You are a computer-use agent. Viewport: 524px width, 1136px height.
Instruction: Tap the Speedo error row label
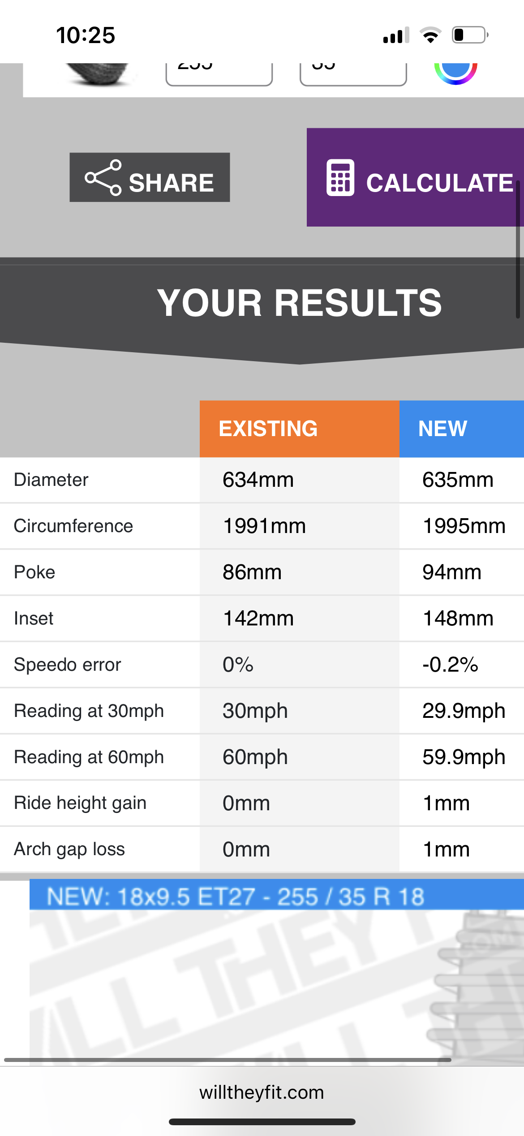pyautogui.click(x=68, y=664)
